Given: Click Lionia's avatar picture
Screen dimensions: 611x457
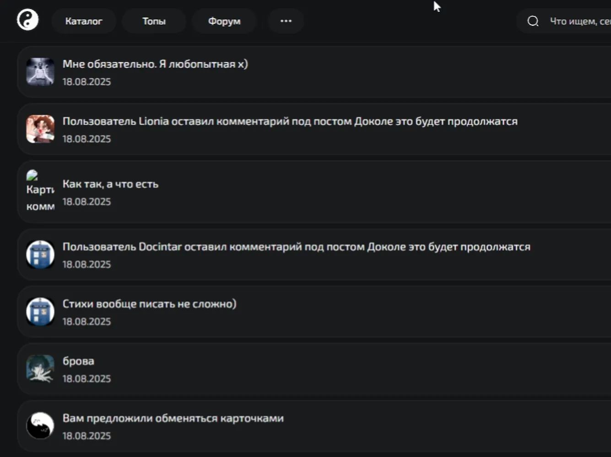Looking at the screenshot, I should coord(40,129).
